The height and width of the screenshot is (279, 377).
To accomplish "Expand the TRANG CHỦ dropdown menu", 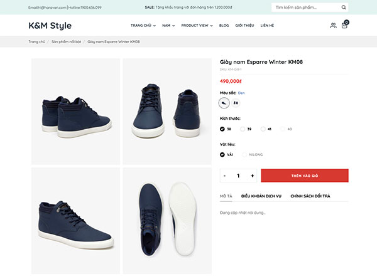I will (143, 26).
